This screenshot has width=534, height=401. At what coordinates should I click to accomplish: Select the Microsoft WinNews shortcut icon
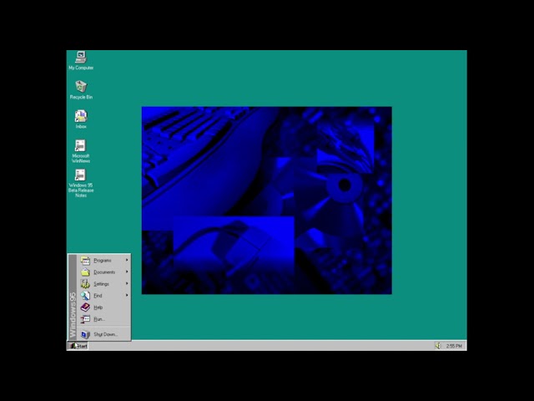80,145
